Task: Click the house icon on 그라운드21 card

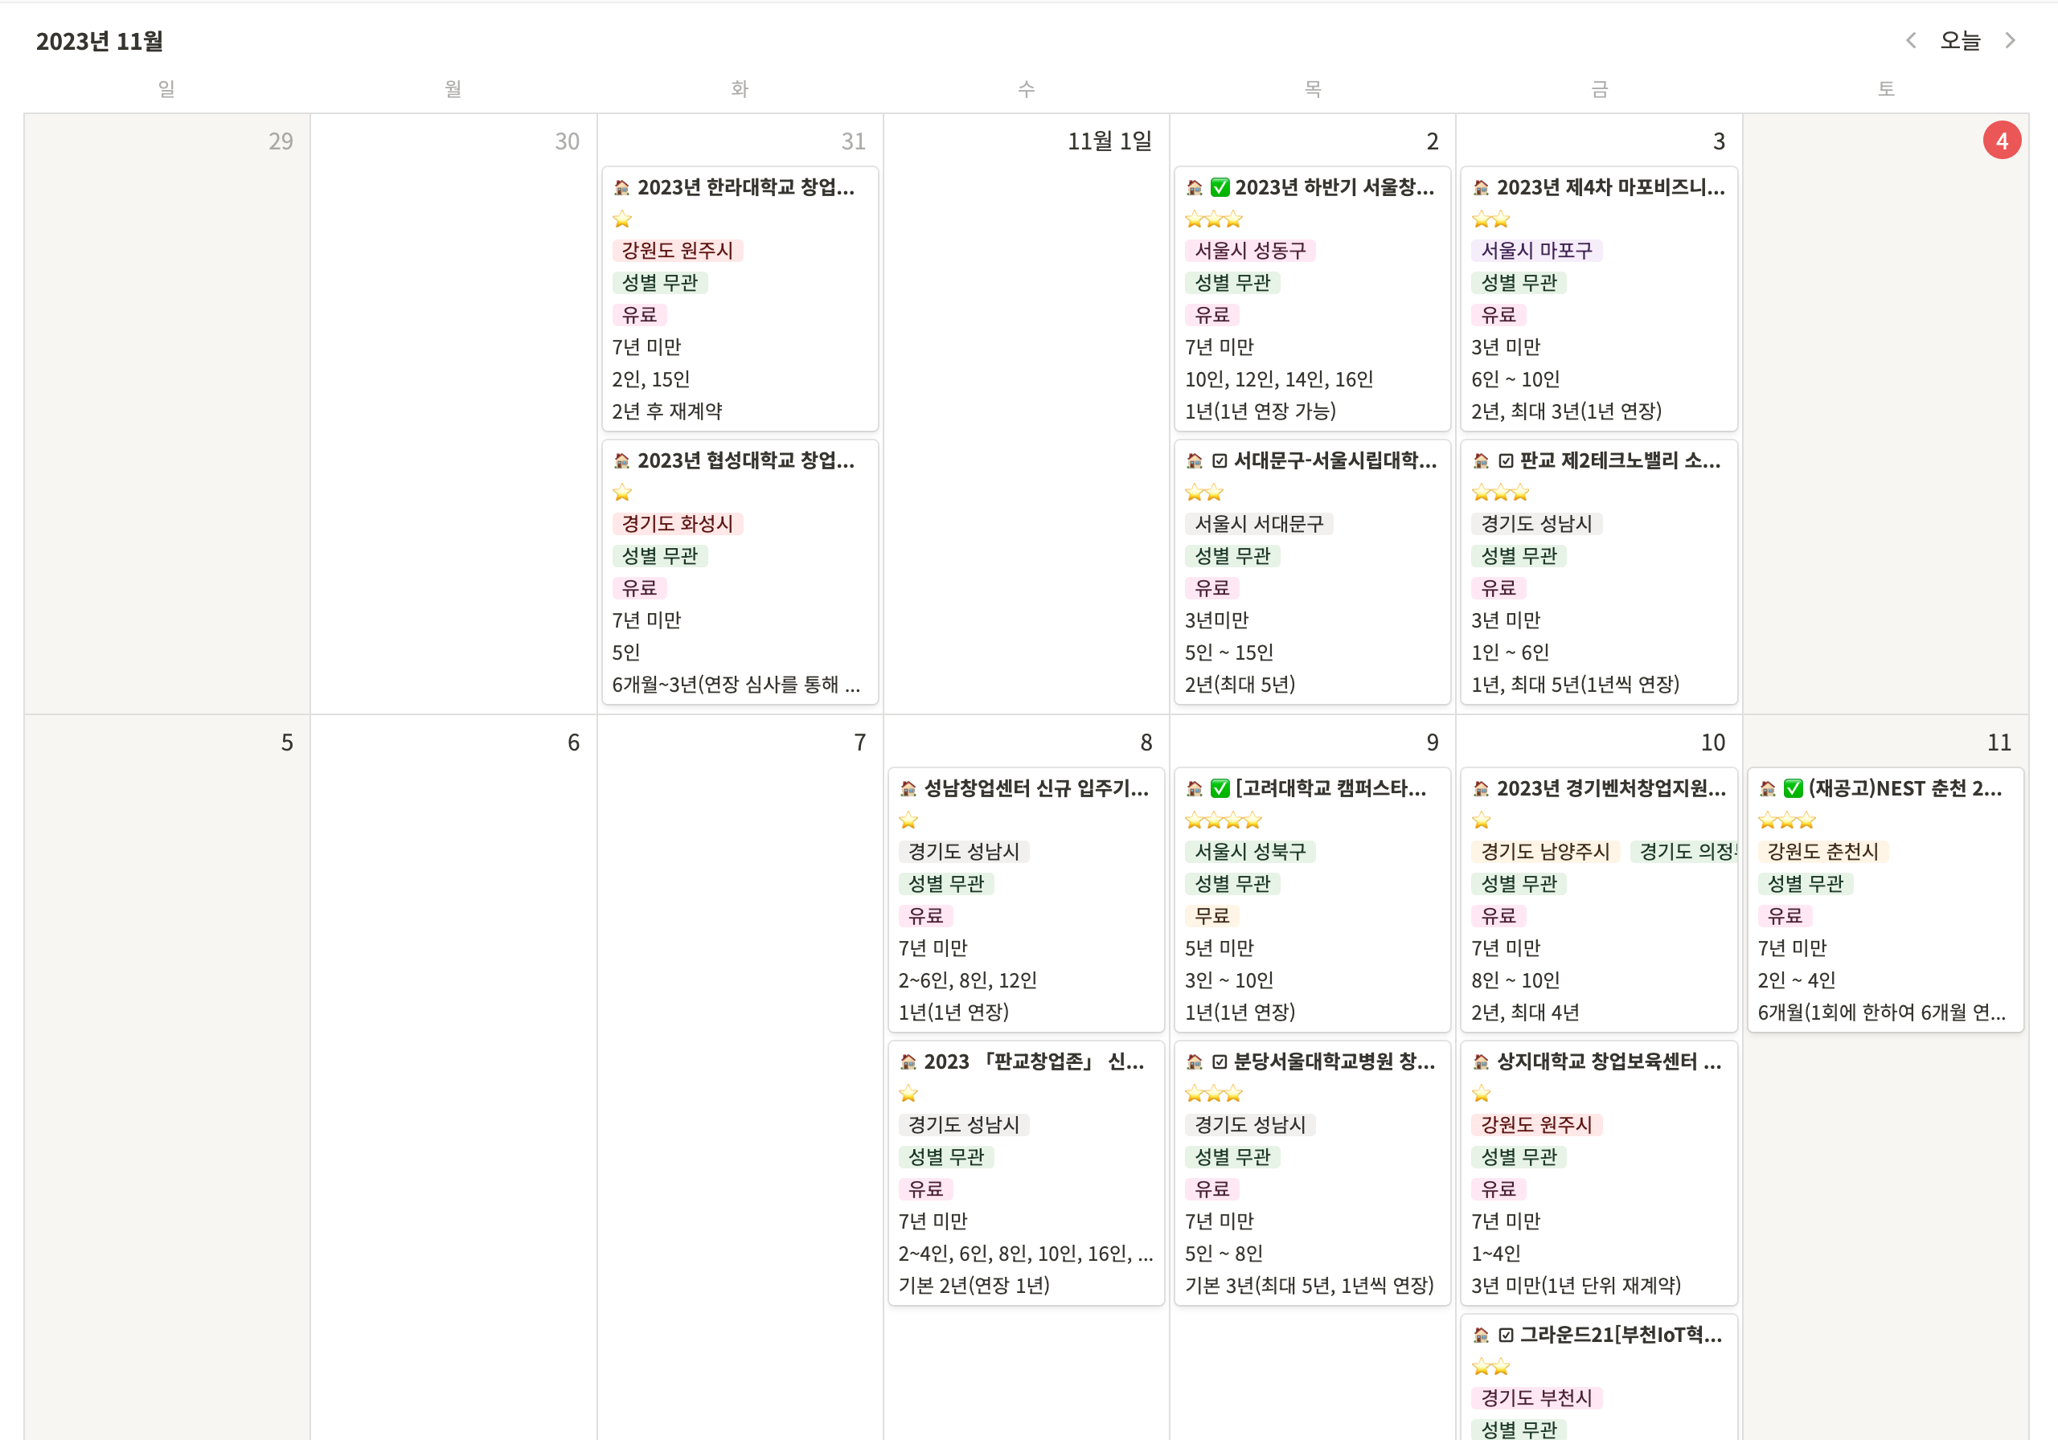Action: coord(1481,1336)
